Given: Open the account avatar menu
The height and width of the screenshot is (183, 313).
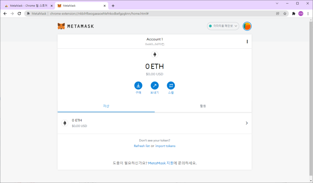Looking at the screenshot, I should [x=247, y=26].
